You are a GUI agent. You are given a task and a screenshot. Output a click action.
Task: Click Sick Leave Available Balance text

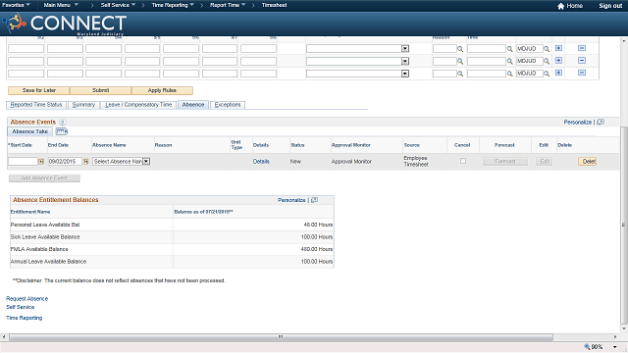pyautogui.click(x=45, y=237)
